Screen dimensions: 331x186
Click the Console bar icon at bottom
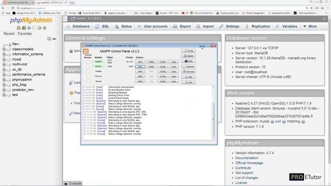[x=66, y=184]
